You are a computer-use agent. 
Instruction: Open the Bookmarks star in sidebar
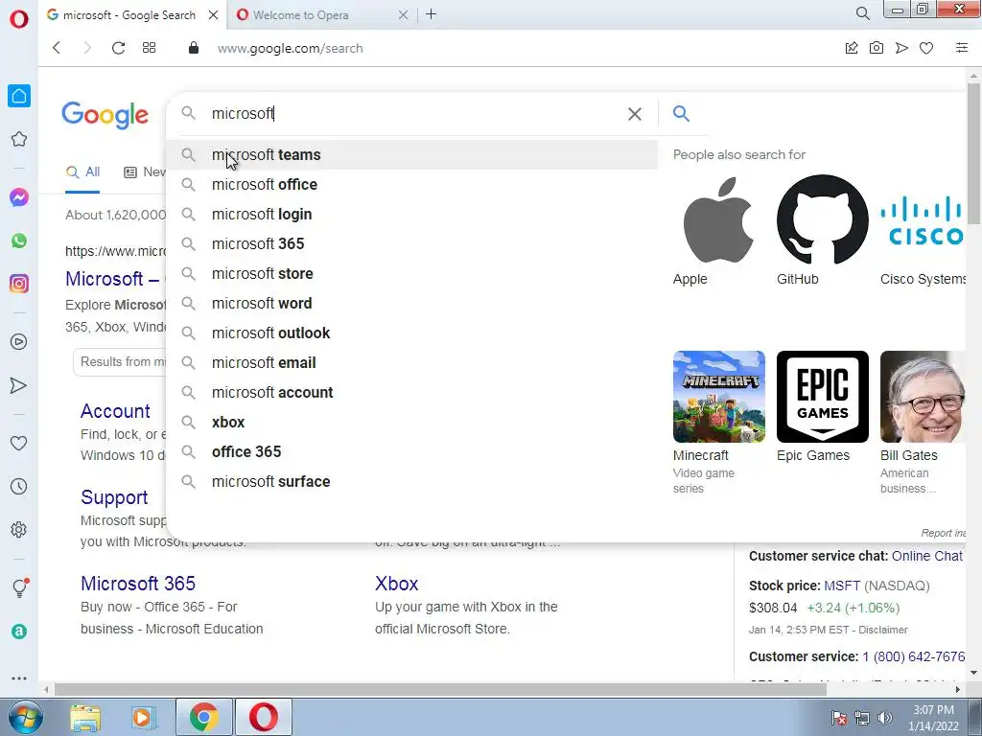[19, 139]
